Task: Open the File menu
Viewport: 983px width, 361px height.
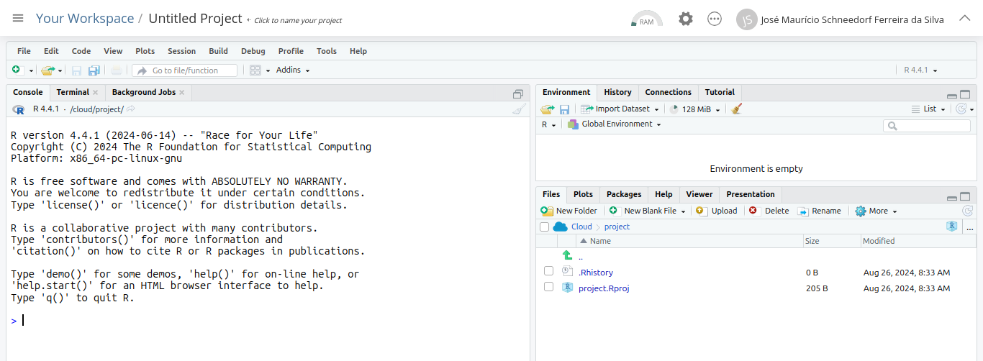Action: click(x=24, y=51)
